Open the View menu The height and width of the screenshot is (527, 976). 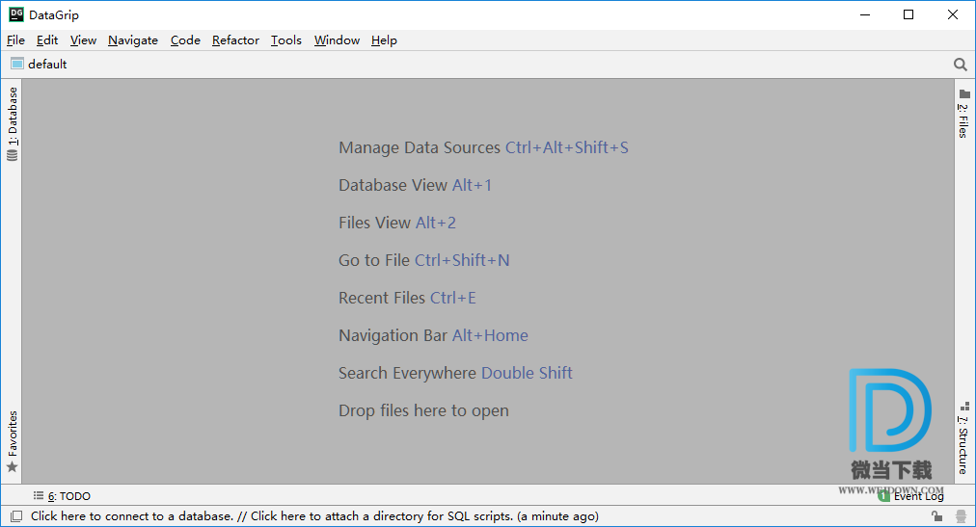[83, 40]
